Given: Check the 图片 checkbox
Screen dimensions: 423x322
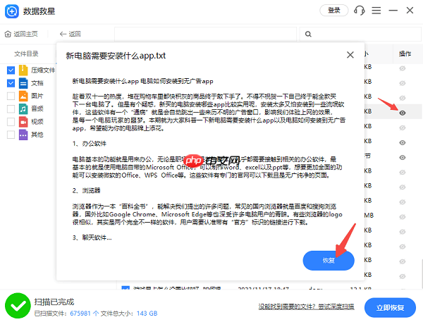Looking at the screenshot, I should [x=11, y=96].
